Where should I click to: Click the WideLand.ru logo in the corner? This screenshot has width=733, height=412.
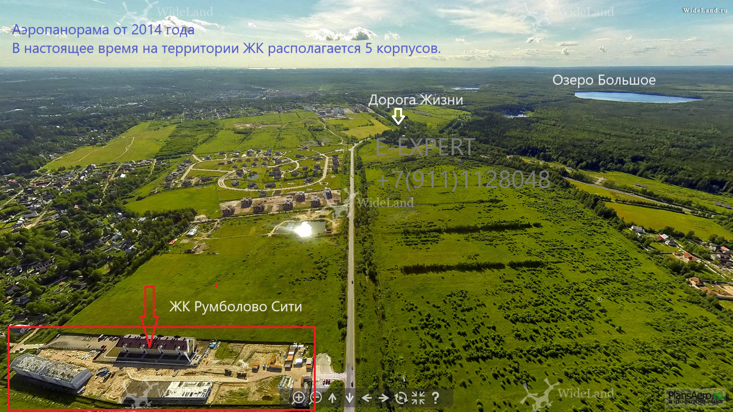point(705,10)
